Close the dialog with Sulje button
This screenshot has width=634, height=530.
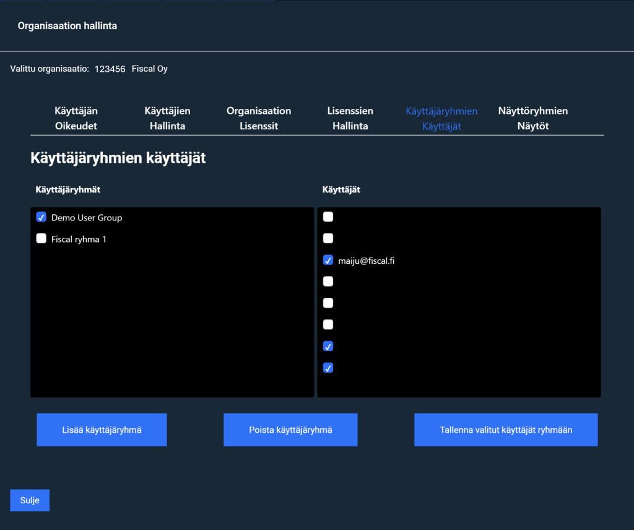[x=30, y=500]
